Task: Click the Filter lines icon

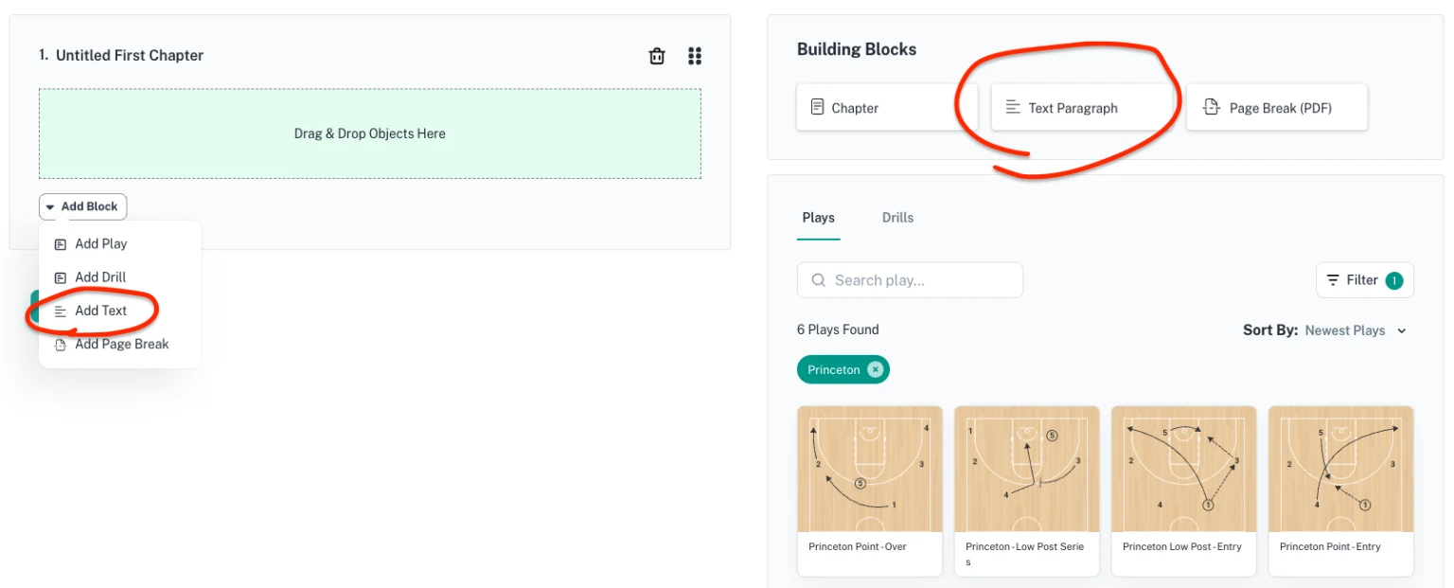Action: pos(1333,280)
